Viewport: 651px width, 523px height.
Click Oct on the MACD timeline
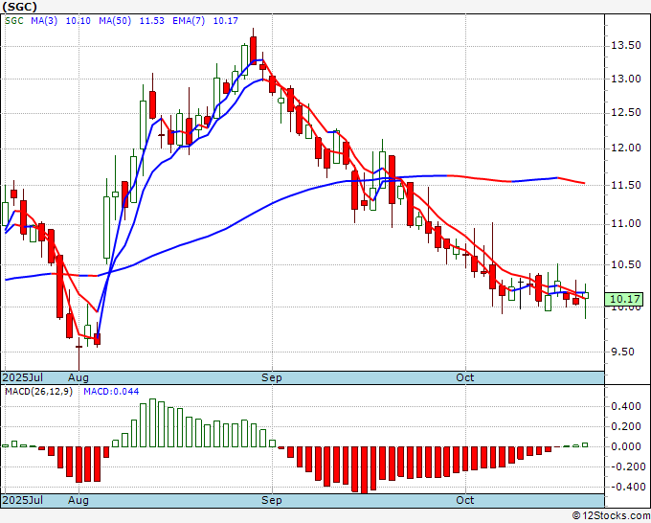465,500
